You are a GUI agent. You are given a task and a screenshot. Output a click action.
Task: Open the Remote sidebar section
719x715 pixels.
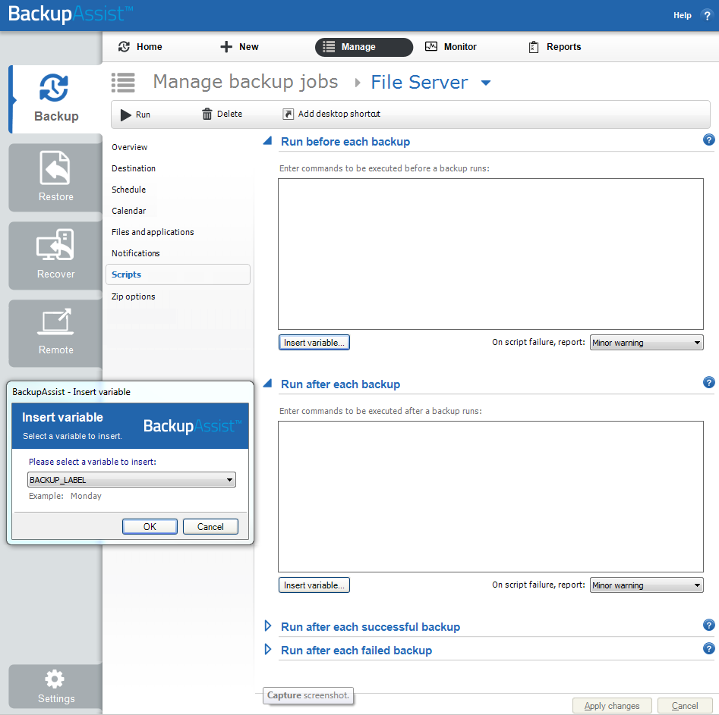pos(56,333)
